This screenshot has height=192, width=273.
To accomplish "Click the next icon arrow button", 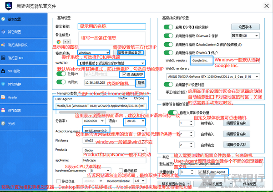I will [x=69, y=42].
